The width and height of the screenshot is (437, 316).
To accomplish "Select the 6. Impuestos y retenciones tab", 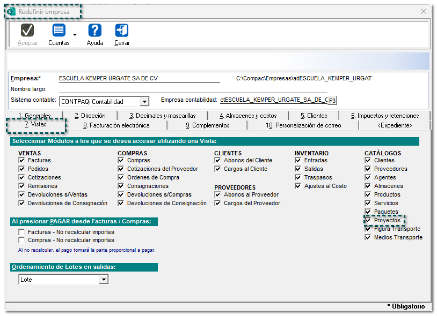I will point(384,115).
